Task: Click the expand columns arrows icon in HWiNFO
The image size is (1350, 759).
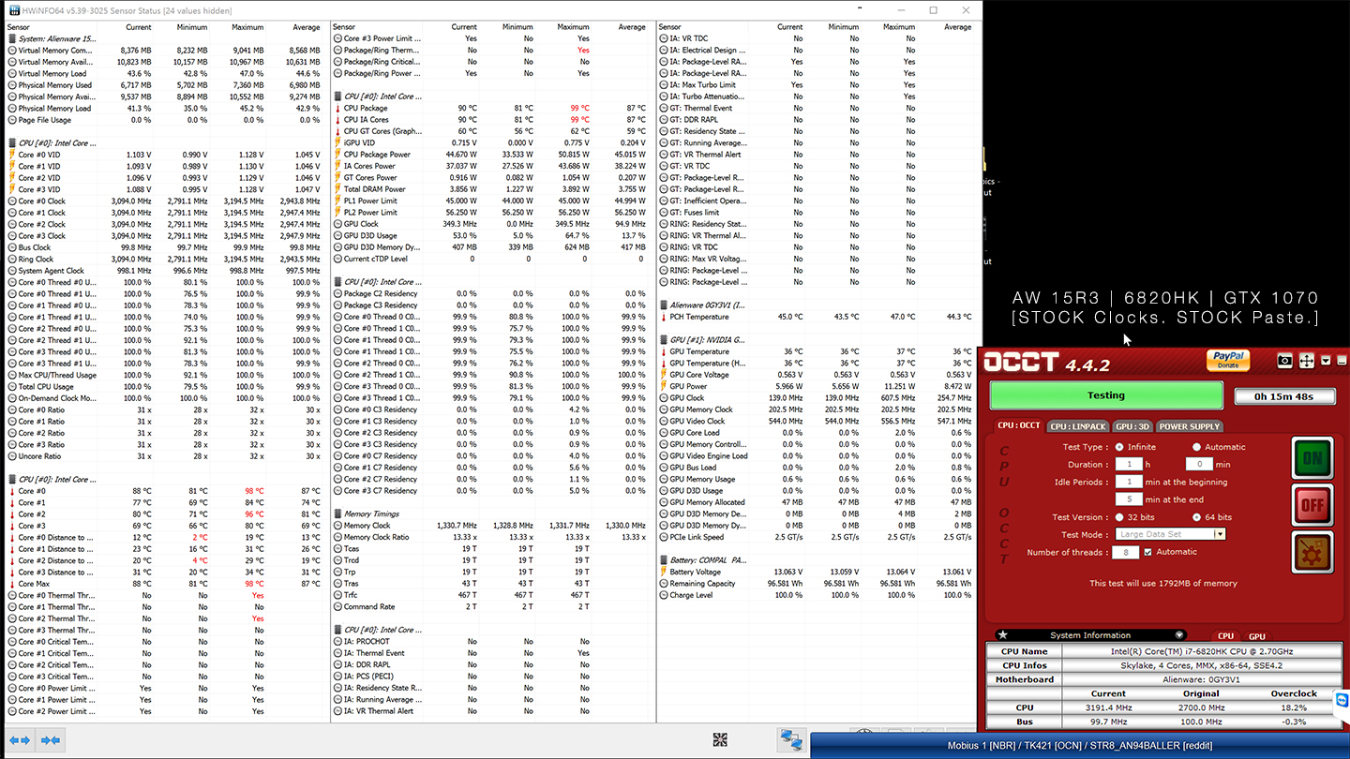Action: tap(20, 740)
